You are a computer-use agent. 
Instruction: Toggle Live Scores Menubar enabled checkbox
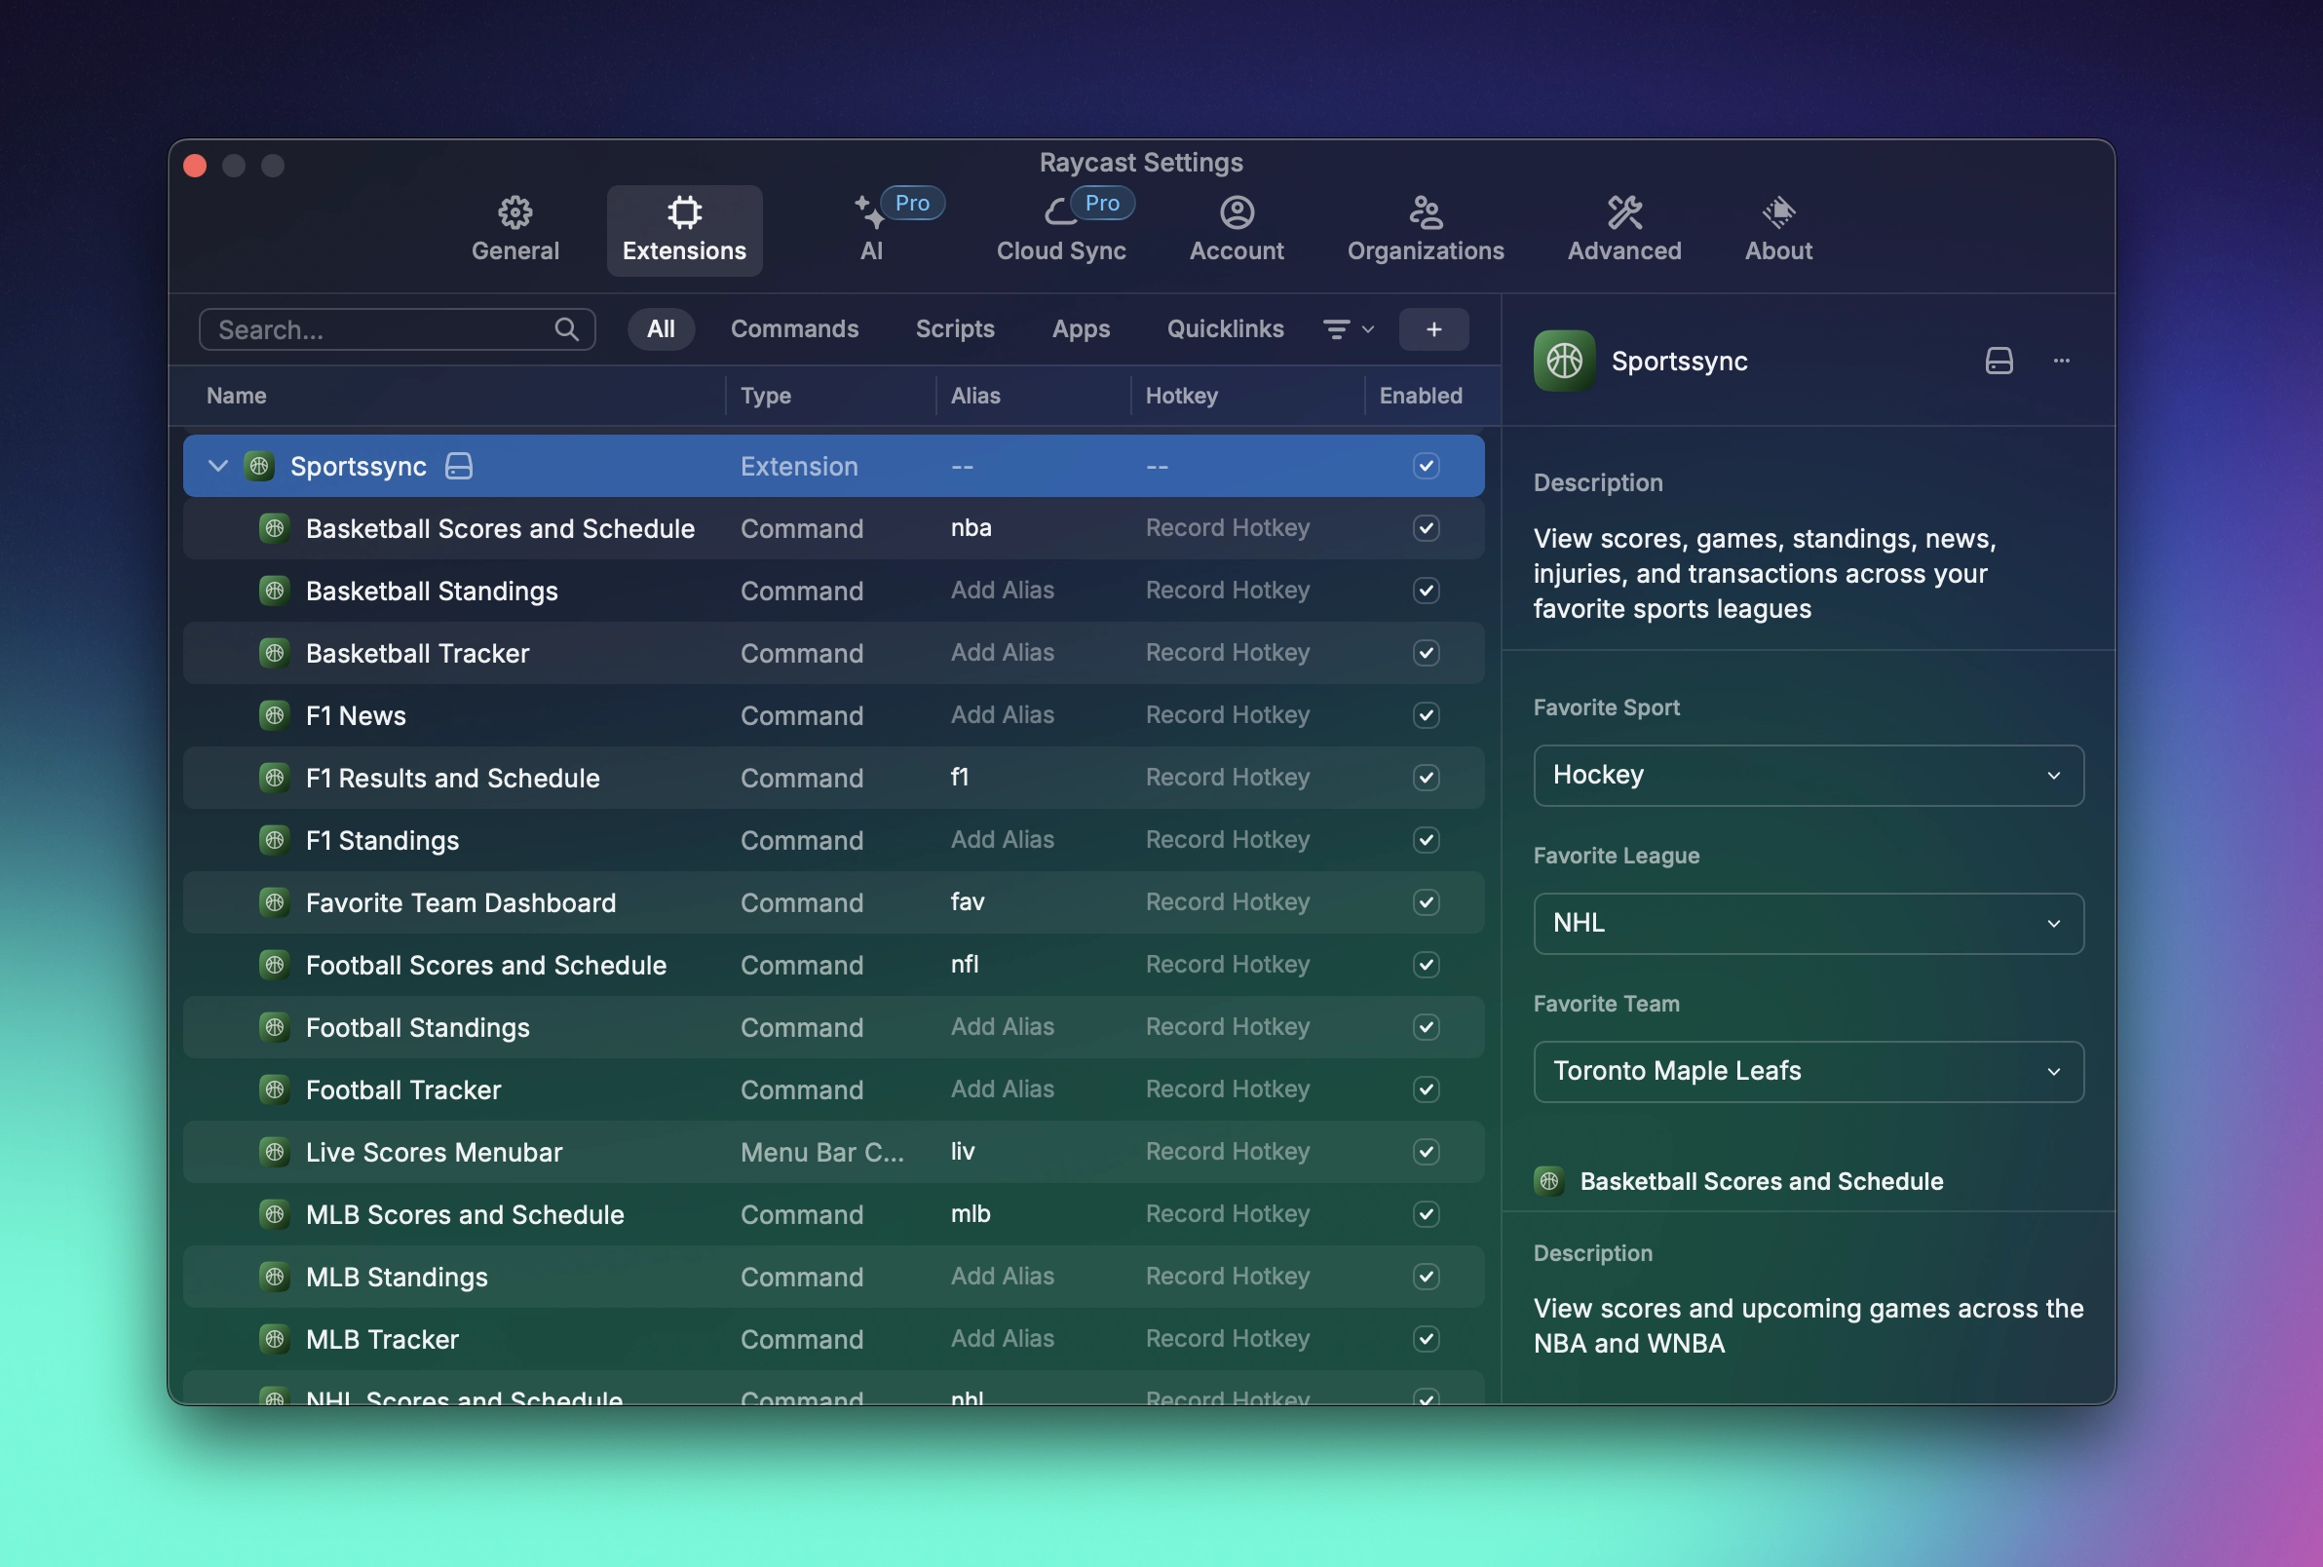(1426, 1152)
